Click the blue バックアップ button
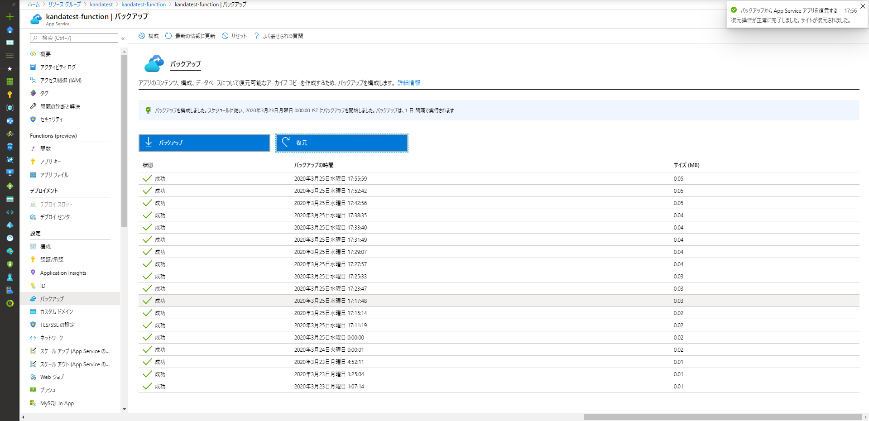 pos(204,143)
